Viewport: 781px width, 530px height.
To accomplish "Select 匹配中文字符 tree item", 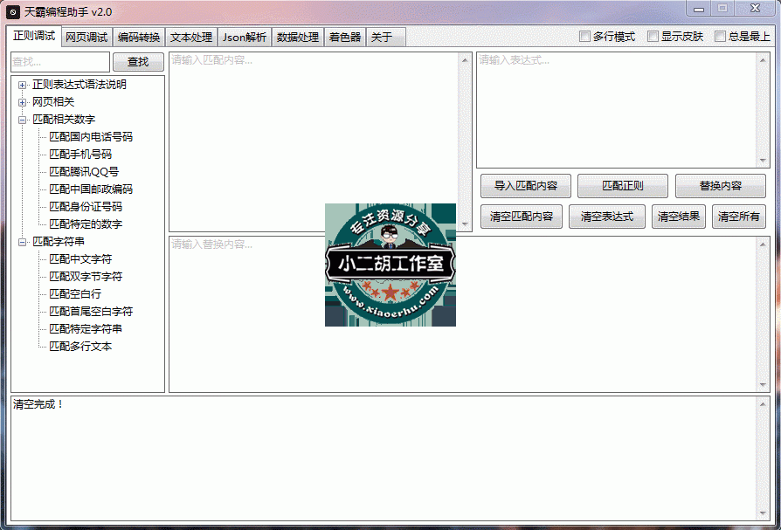I will pyautogui.click(x=80, y=259).
